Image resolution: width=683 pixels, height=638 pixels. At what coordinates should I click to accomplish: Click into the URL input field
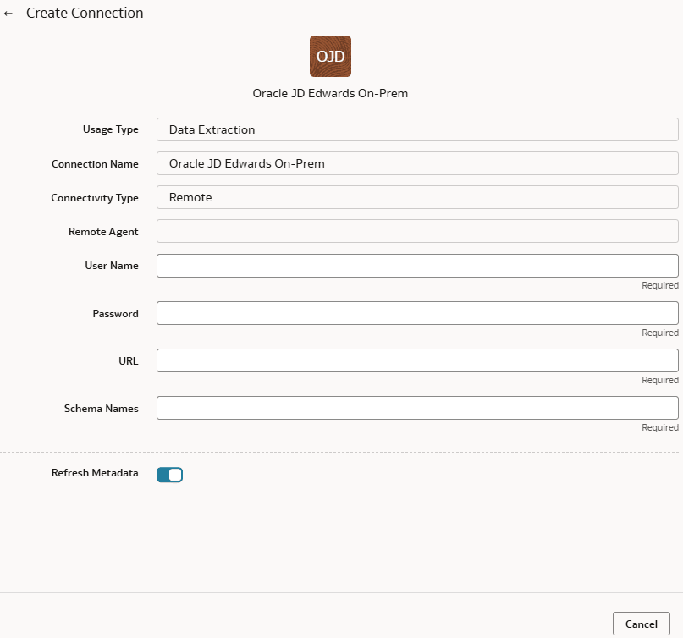point(417,360)
